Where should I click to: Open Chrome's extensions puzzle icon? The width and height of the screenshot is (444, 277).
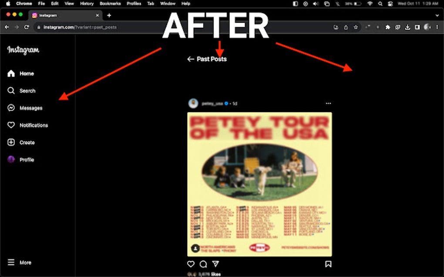pos(388,26)
